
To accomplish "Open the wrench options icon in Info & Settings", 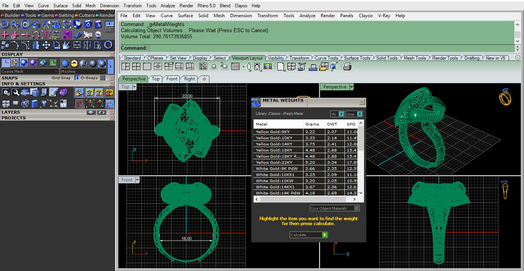I will (x=15, y=92).
